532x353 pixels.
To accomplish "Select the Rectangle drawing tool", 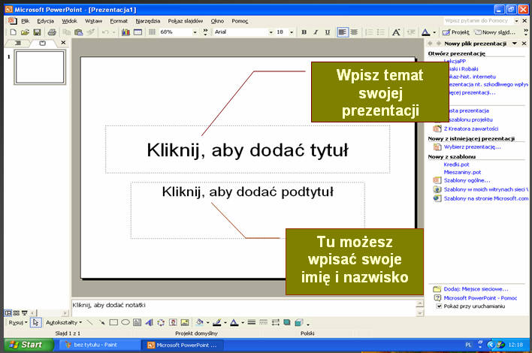I will 113,322.
